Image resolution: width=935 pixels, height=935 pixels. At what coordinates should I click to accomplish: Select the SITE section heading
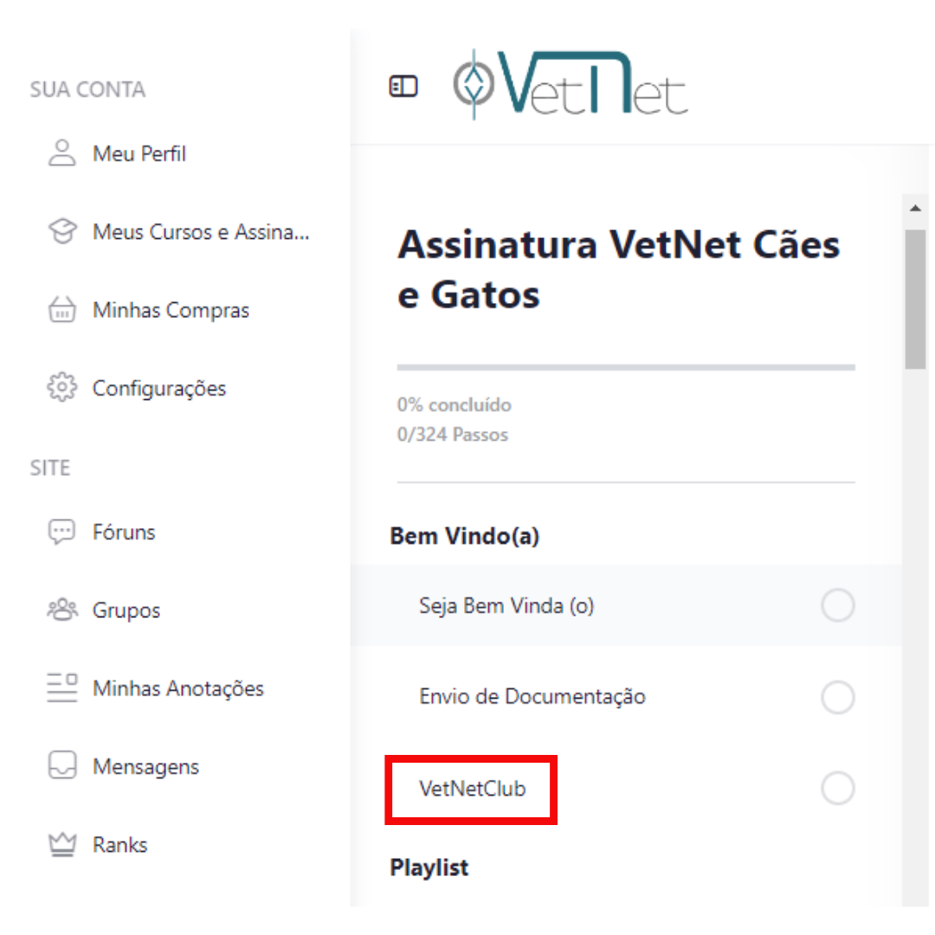coord(49,467)
